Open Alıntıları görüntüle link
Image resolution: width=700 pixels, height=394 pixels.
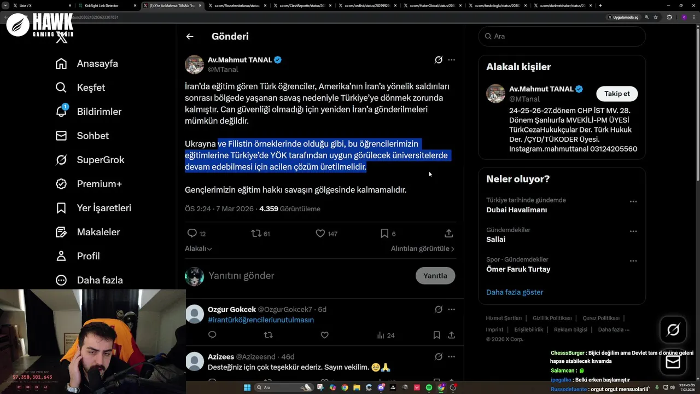click(x=423, y=248)
